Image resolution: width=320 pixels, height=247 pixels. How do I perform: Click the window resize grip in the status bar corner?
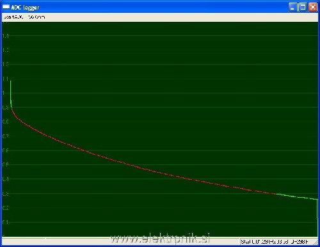(315, 242)
